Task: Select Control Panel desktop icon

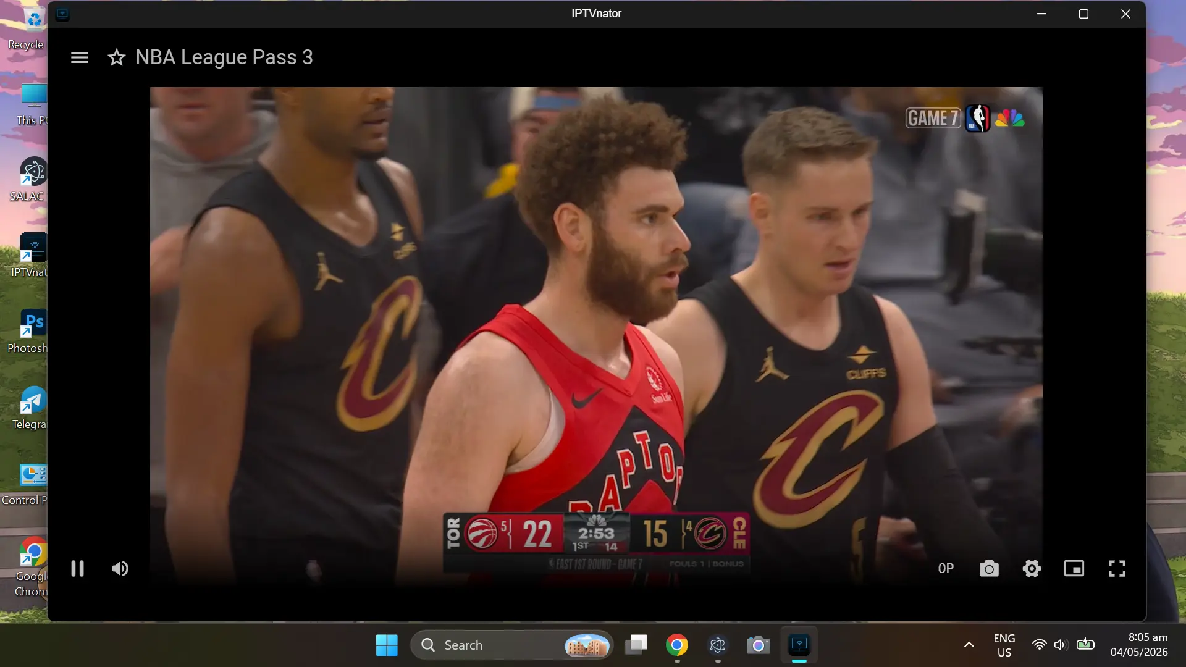Action: coord(25,484)
